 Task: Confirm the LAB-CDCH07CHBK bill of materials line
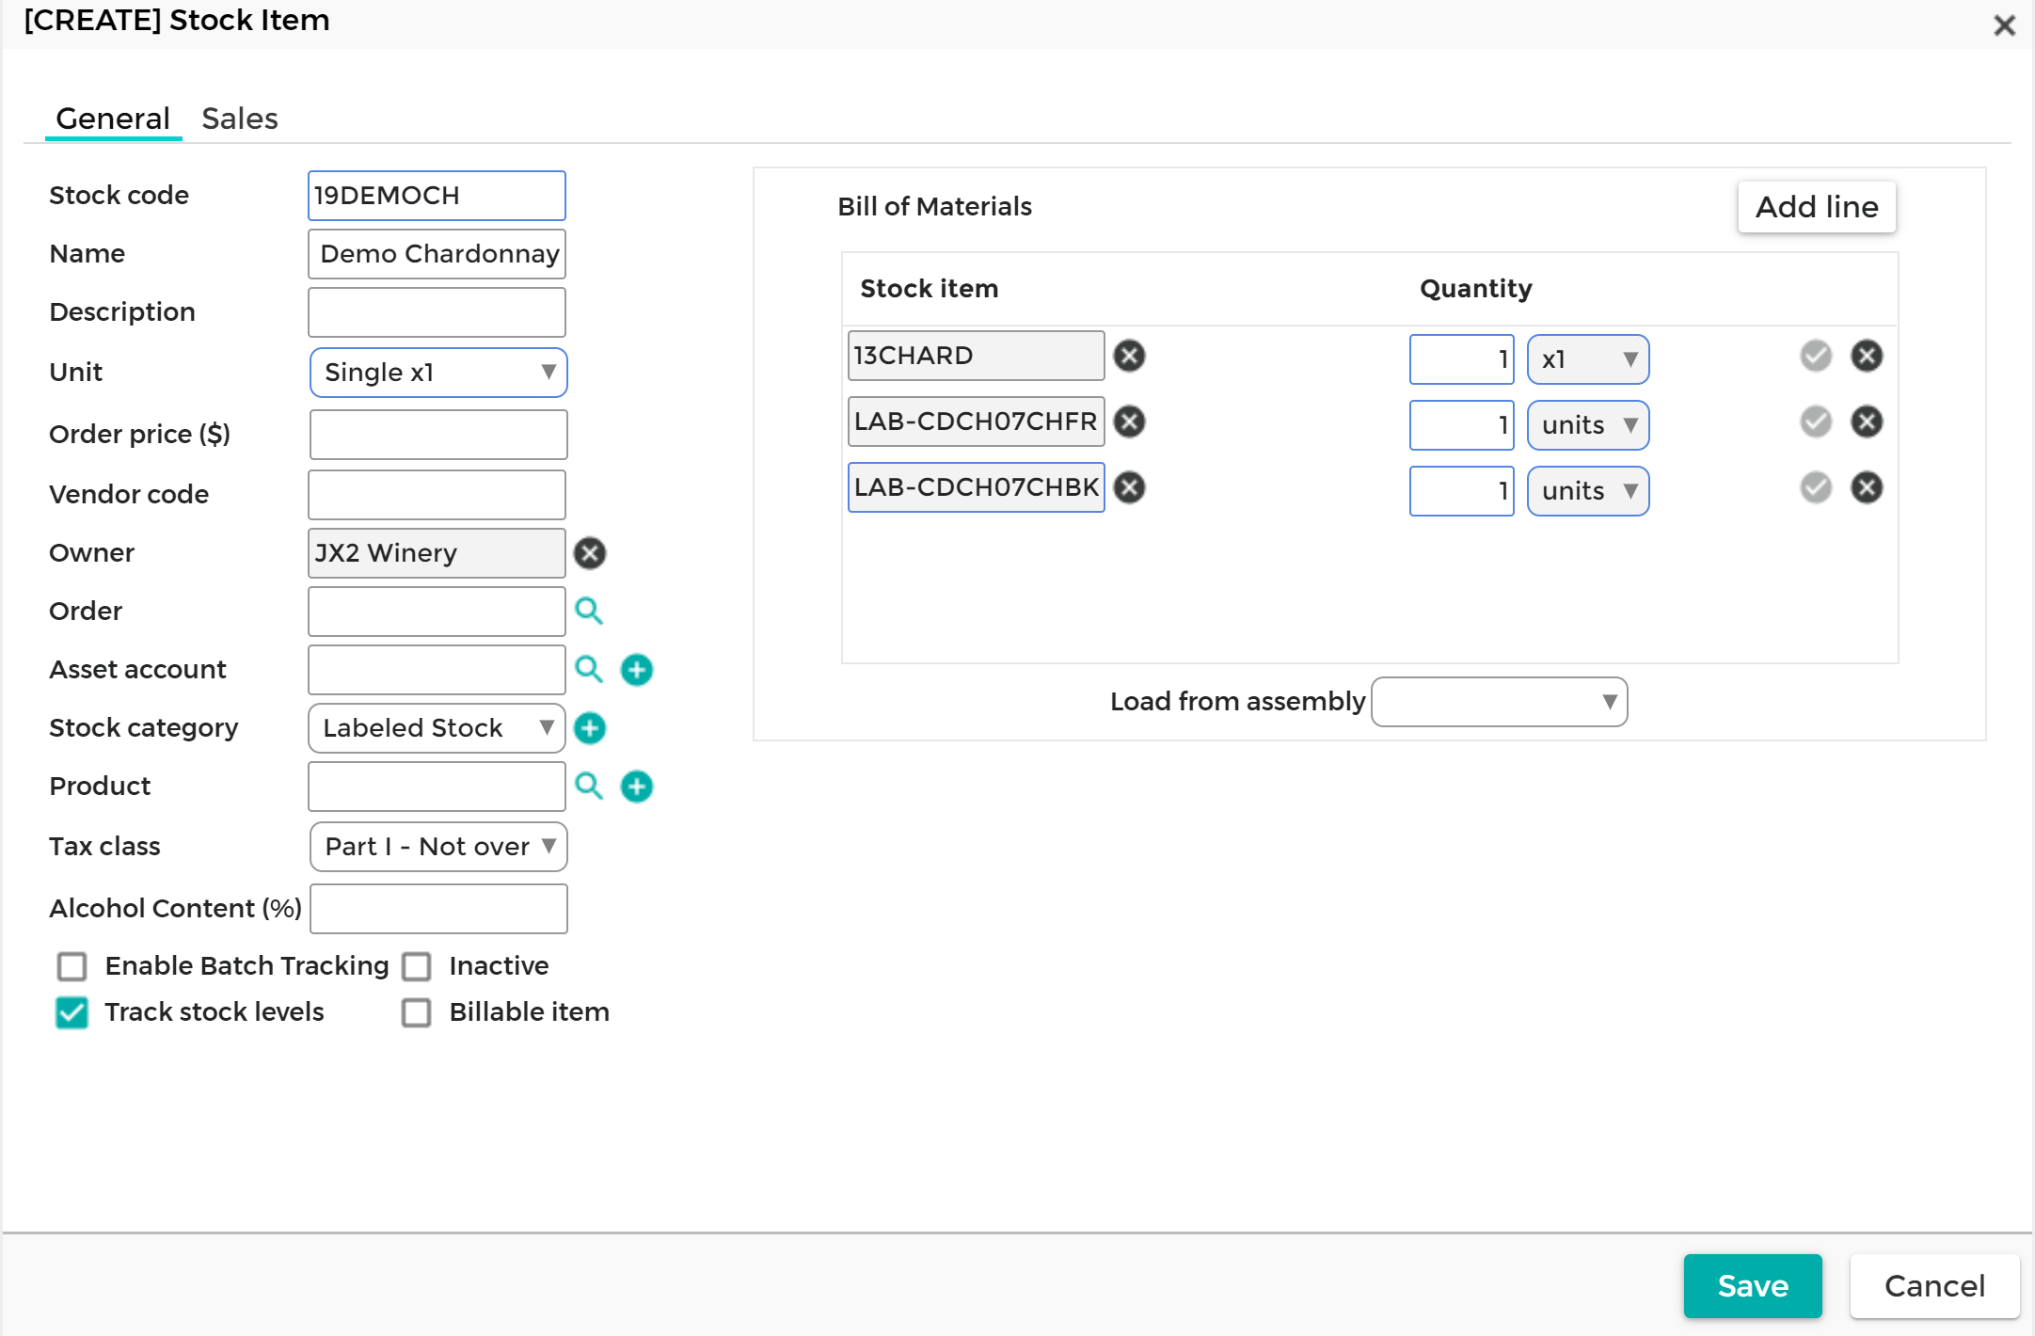[x=1816, y=487]
